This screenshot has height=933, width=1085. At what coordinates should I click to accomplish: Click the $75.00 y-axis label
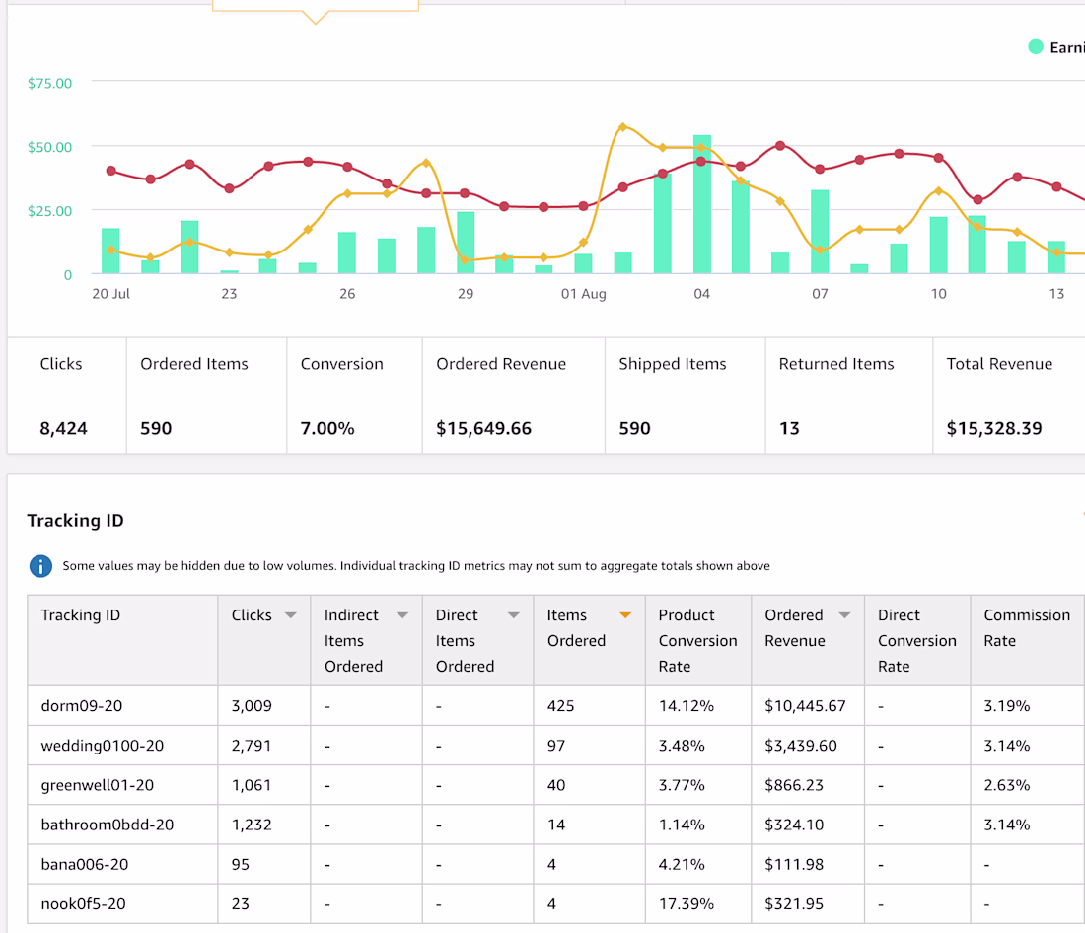pyautogui.click(x=49, y=83)
